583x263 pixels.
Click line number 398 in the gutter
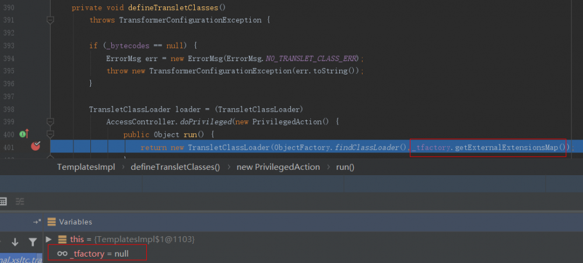coord(8,109)
